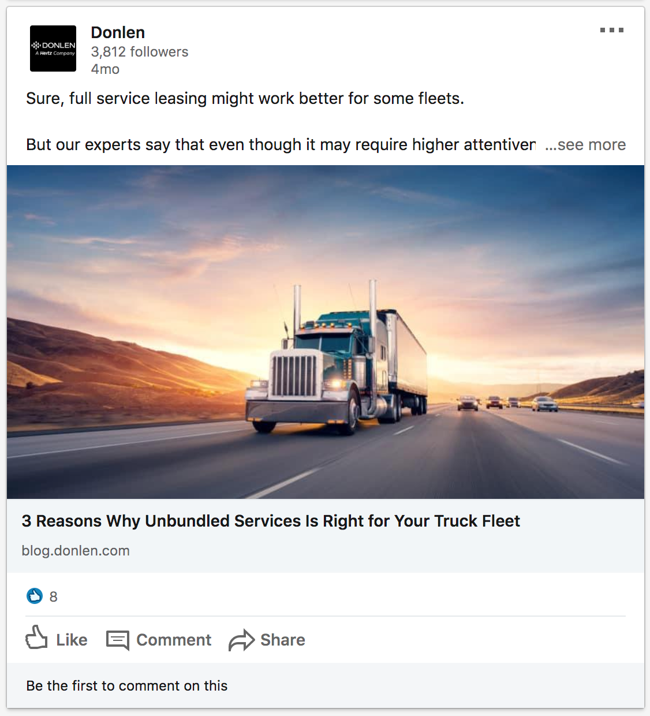
Task: Click the Share arrow icon
Action: [x=241, y=640]
